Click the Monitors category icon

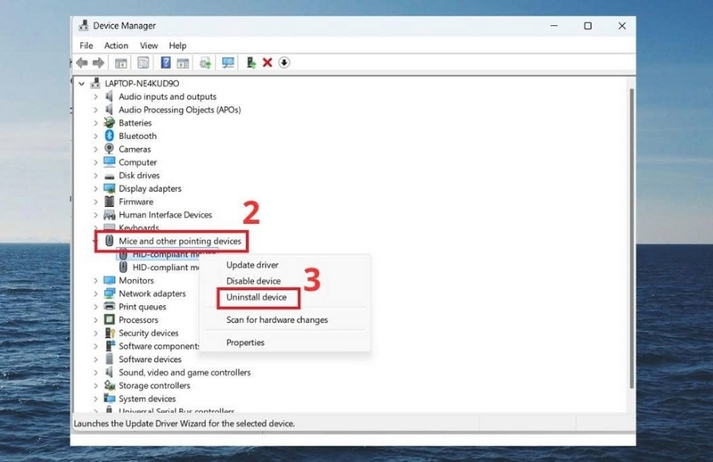coord(109,280)
